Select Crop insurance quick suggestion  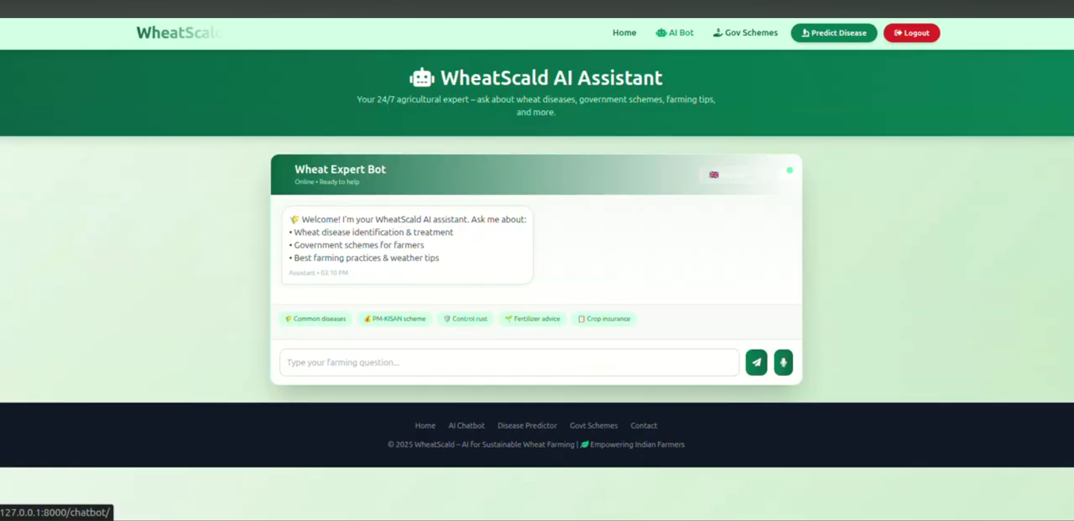click(x=604, y=319)
